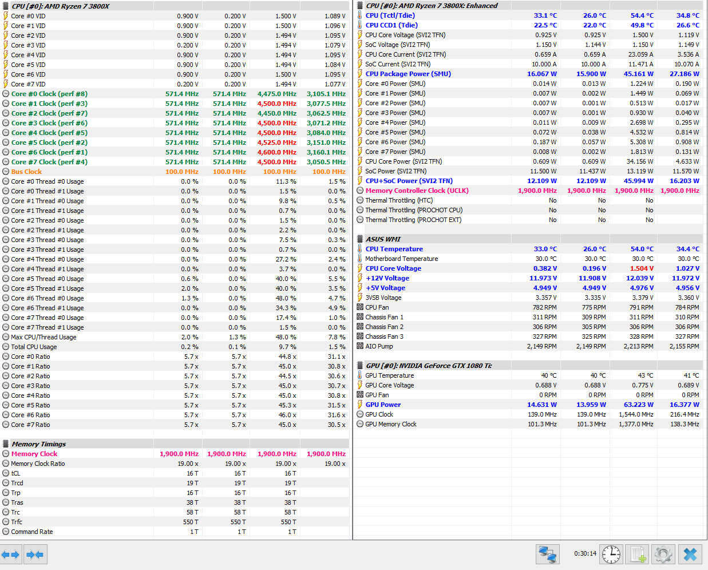The height and width of the screenshot is (570, 708).
Task: Click the 45.161 W maximum CPU Package Power value
Action: (x=638, y=74)
